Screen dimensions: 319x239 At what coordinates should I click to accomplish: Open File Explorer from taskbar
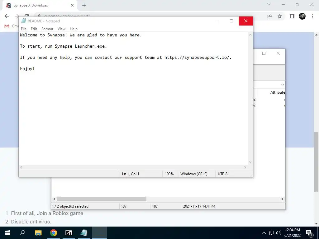[x=38, y=233]
